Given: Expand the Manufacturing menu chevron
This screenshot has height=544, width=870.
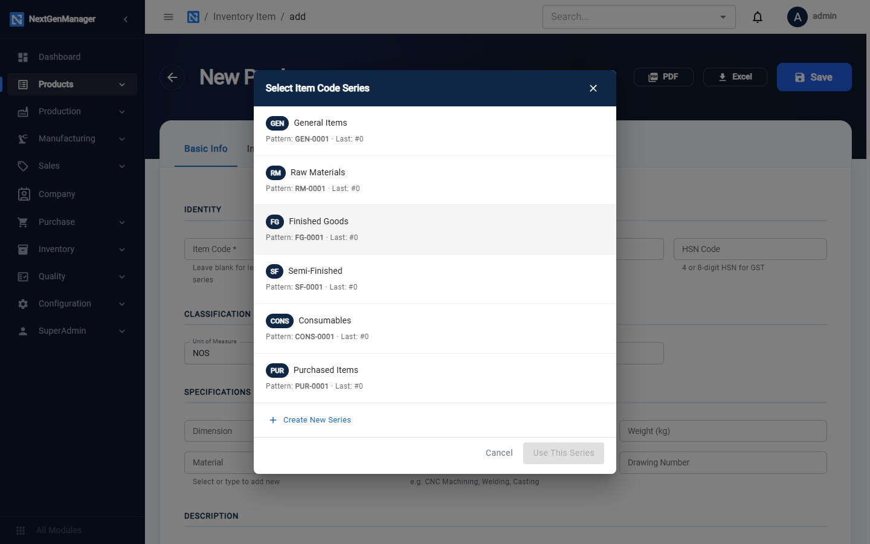Looking at the screenshot, I should (122, 139).
